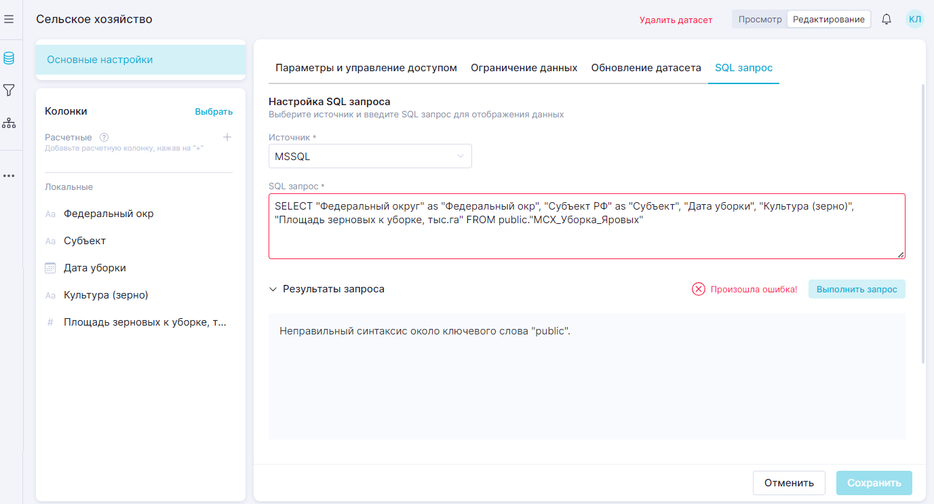
Task: Switch to Обновление датасета tab
Action: click(646, 68)
